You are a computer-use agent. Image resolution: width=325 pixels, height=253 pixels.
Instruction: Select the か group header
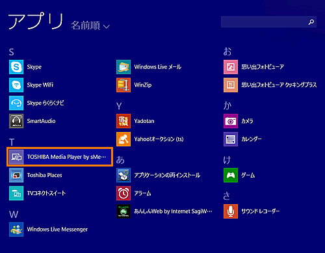(x=227, y=106)
